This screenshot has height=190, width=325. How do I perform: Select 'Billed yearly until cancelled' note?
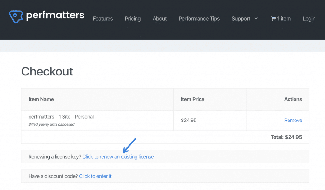(x=51, y=124)
